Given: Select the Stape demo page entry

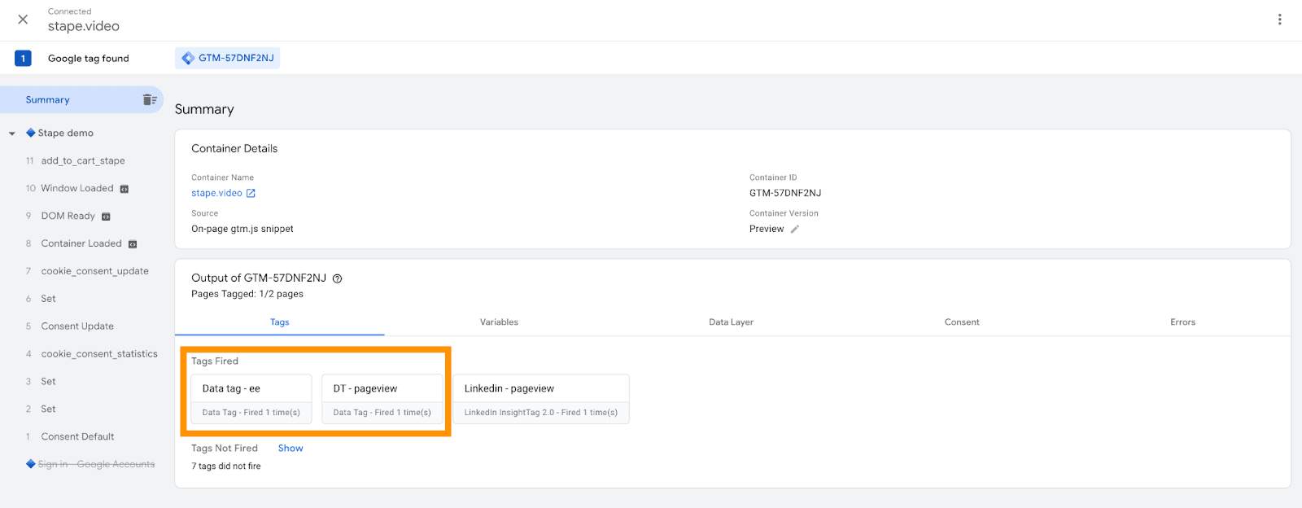Looking at the screenshot, I should 65,134.
